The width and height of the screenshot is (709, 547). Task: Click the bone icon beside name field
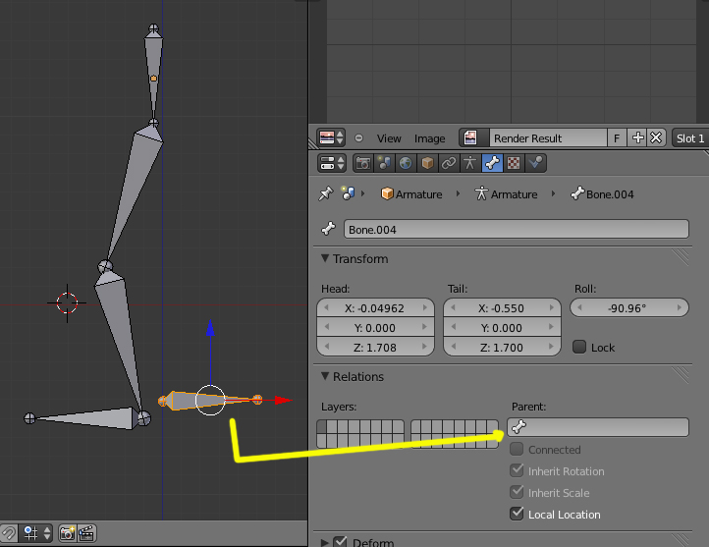(x=329, y=229)
